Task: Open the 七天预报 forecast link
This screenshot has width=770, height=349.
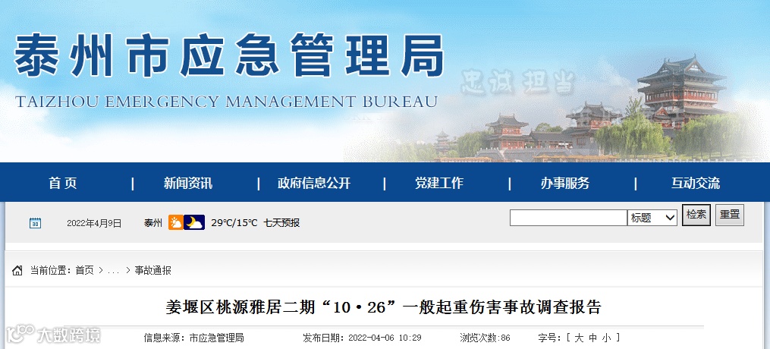Action: [281, 223]
